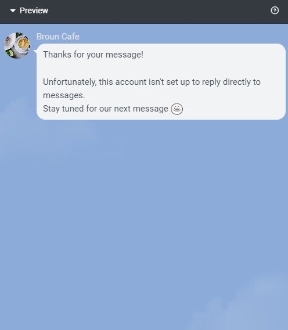Screen dimensions: 288x330
Task: Click the dark Preview header bar
Action: [144, 12]
